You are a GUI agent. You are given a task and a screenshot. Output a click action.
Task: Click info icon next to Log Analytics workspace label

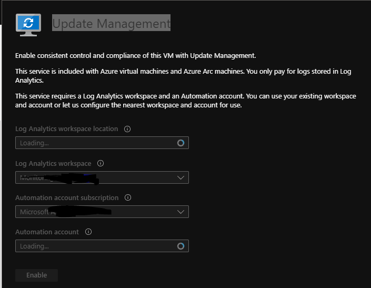pyautogui.click(x=101, y=163)
